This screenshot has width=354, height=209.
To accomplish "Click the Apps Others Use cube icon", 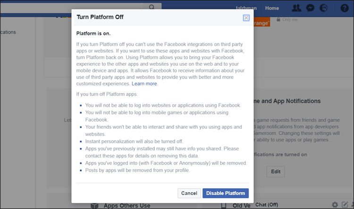I will tap(94, 206).
